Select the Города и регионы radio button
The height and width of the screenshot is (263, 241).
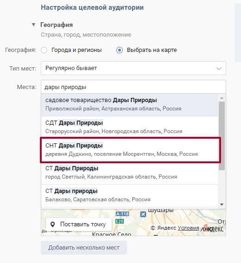pos(44,50)
